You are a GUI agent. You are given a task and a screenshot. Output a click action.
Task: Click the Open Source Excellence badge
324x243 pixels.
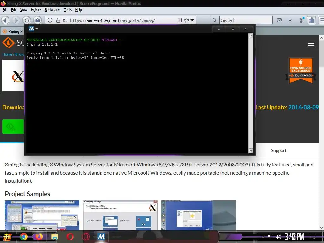(x=301, y=70)
